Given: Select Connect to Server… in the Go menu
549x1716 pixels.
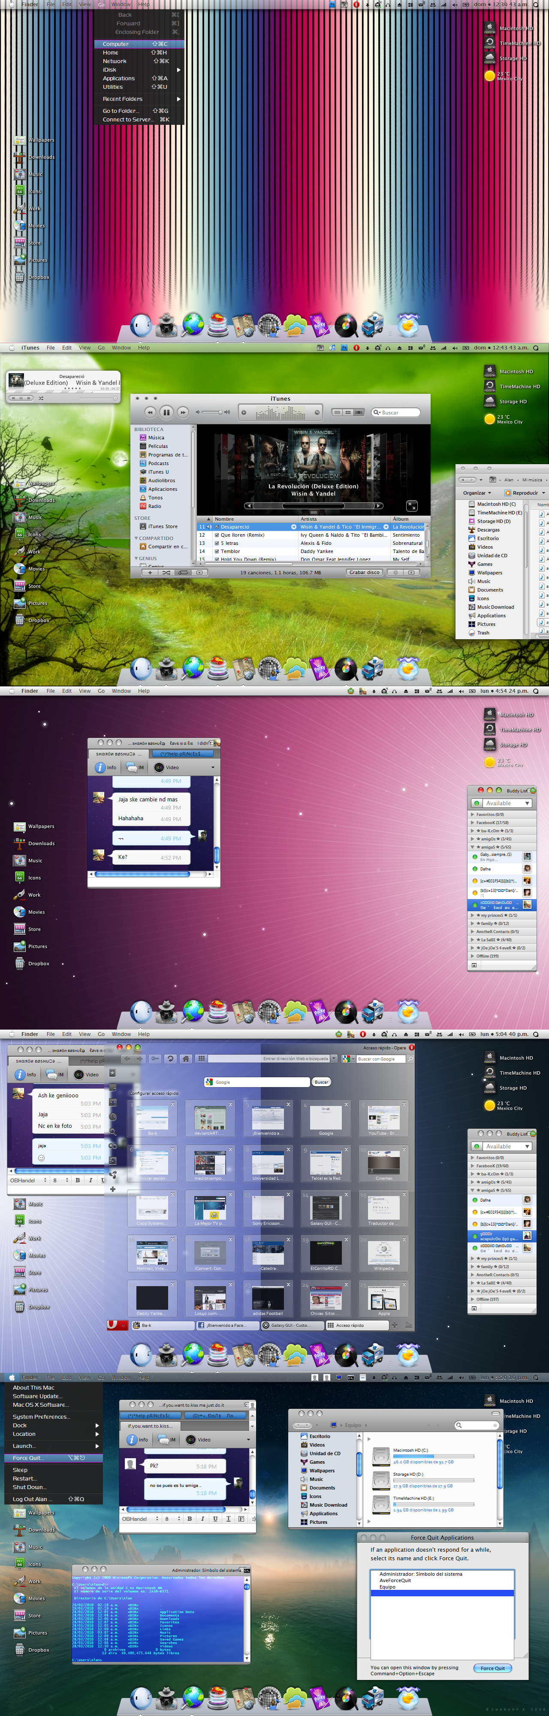Looking at the screenshot, I should click(x=139, y=120).
